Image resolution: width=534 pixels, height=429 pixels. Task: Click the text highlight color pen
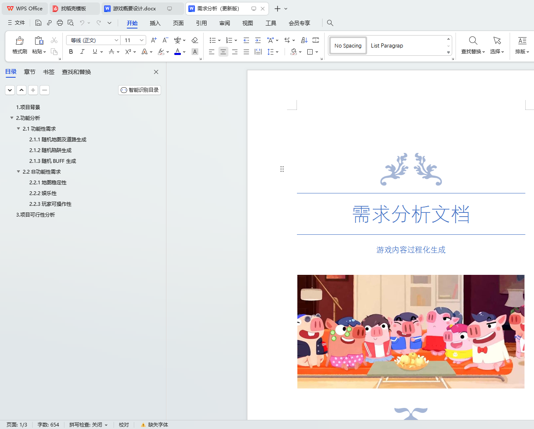tap(161, 52)
